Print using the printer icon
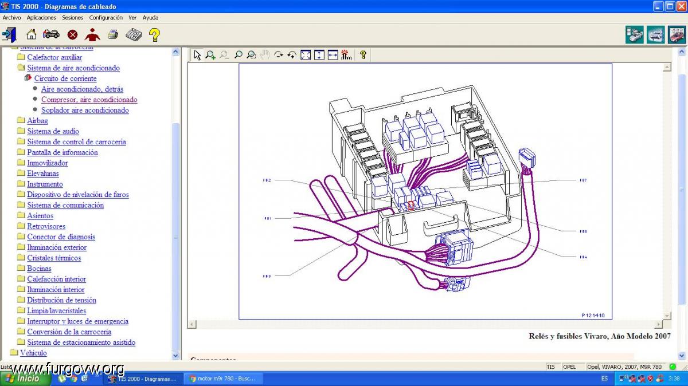This screenshot has width=688, height=386. (x=113, y=34)
